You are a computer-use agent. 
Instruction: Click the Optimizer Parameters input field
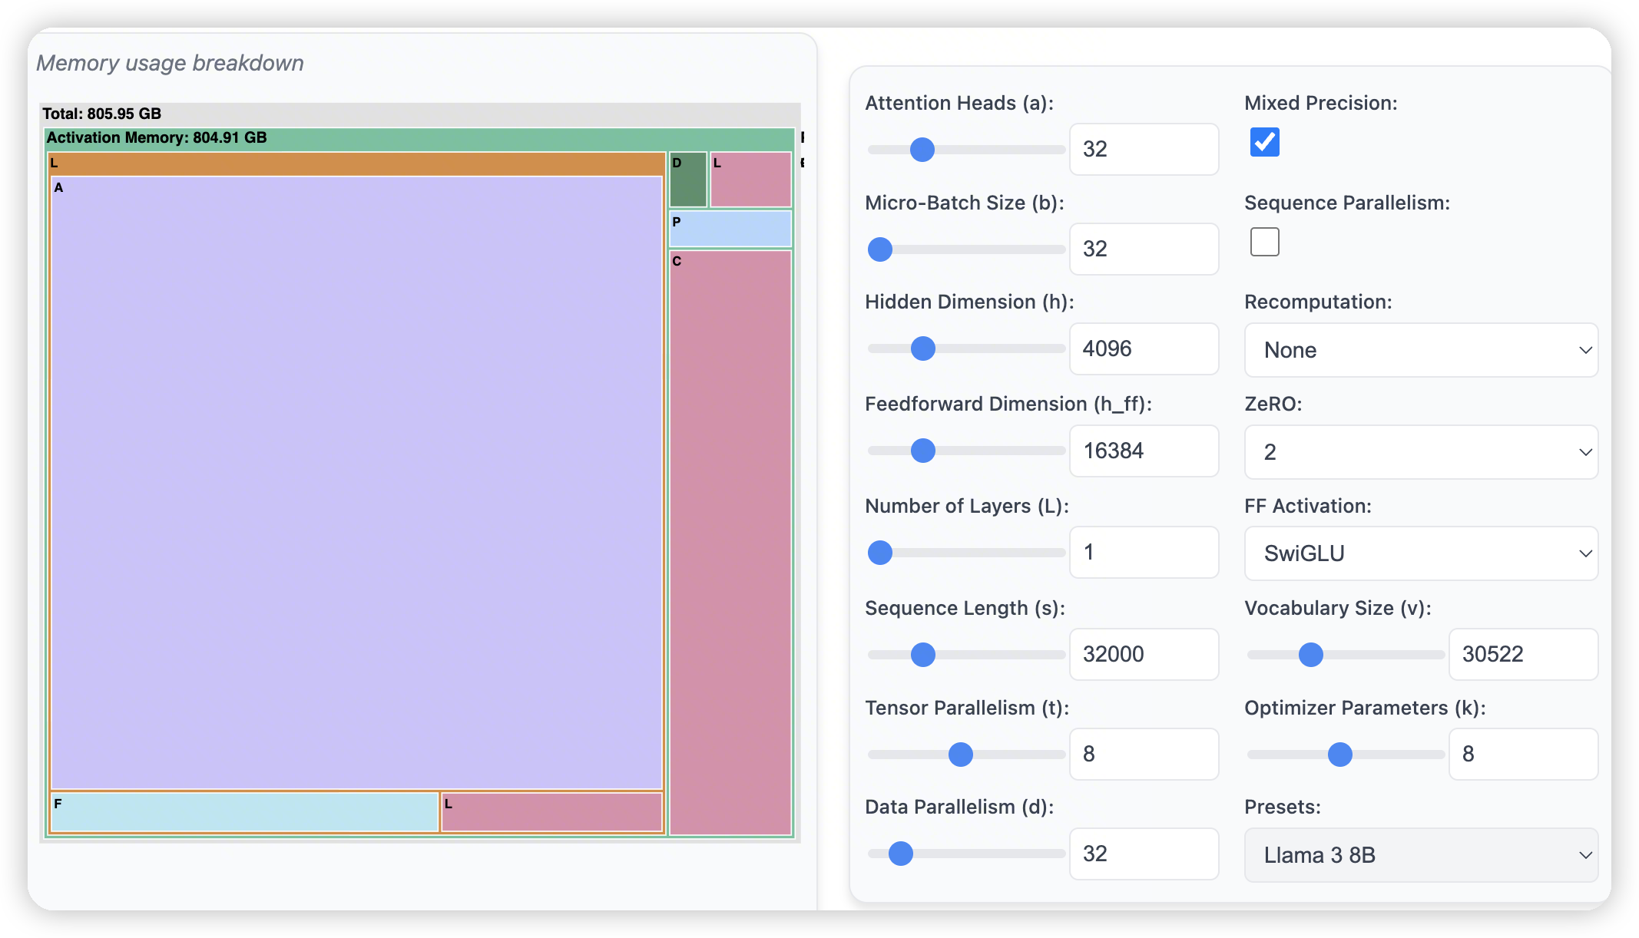point(1522,754)
